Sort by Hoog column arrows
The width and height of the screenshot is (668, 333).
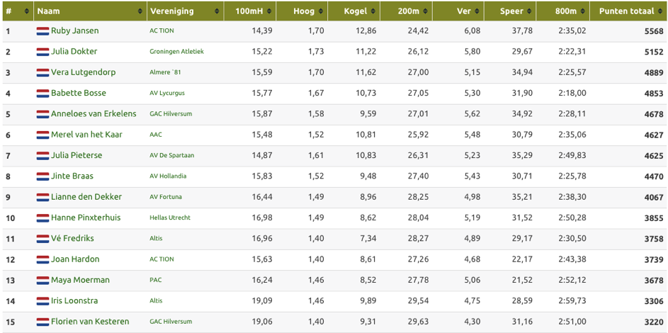click(321, 12)
